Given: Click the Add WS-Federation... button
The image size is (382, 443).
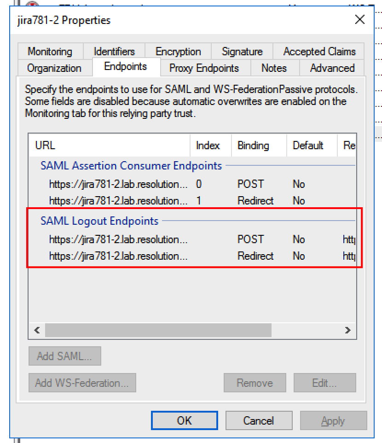Looking at the screenshot, I should pyautogui.click(x=82, y=383).
